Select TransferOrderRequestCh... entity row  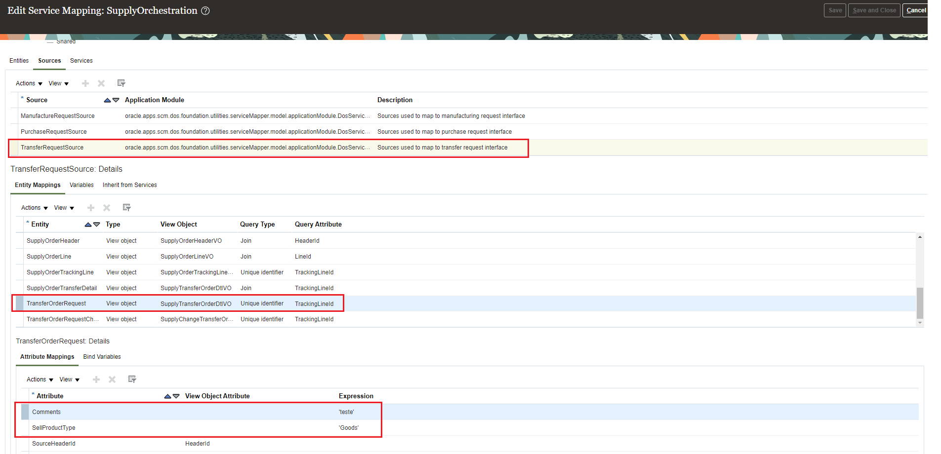466,319
